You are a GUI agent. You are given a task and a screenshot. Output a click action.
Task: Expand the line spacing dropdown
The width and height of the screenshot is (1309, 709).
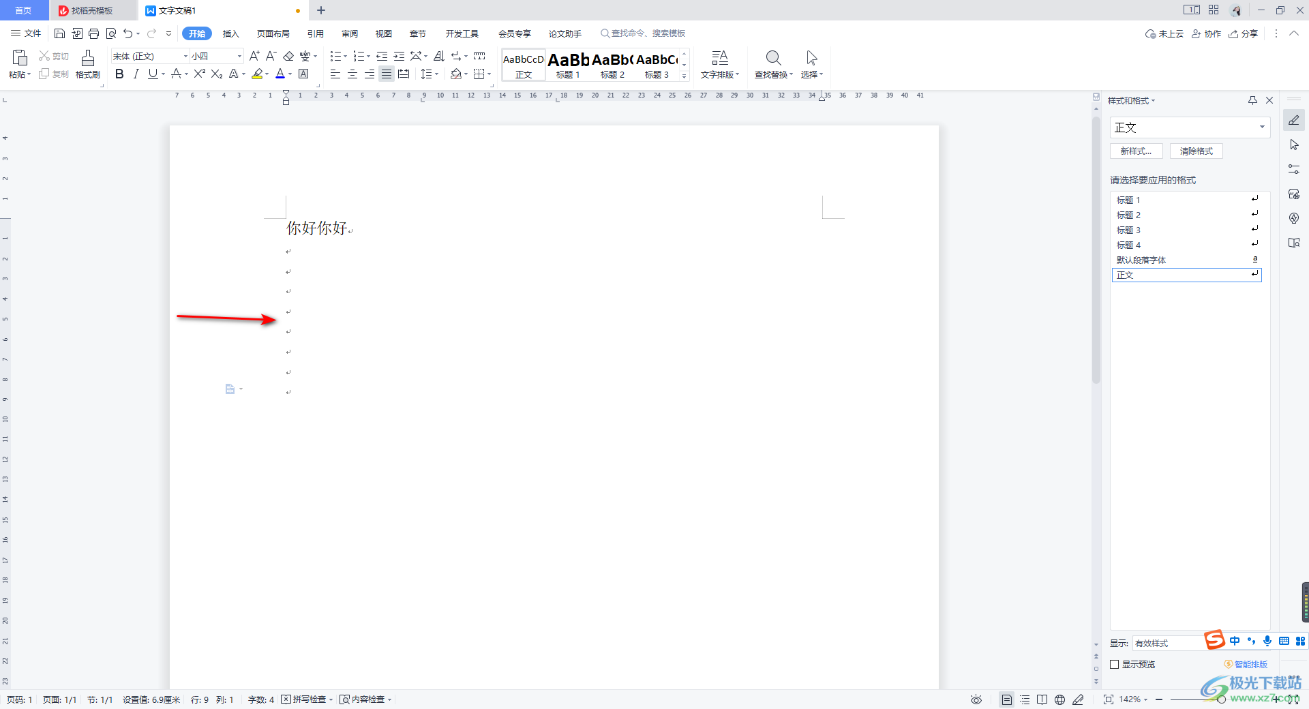pos(436,74)
